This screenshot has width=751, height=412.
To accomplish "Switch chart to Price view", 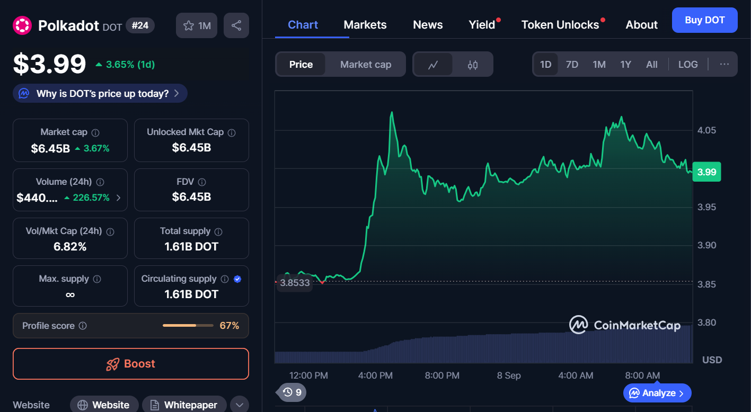I will pos(301,65).
